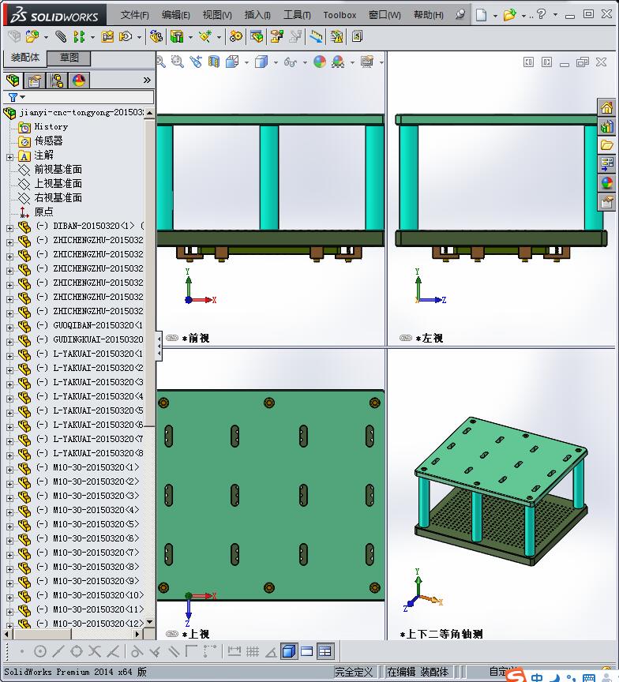Open the View Orientation dropdown arrow
This screenshot has height=682, width=619.
246,62
